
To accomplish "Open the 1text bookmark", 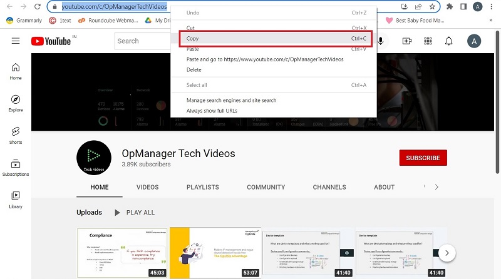I will point(60,21).
